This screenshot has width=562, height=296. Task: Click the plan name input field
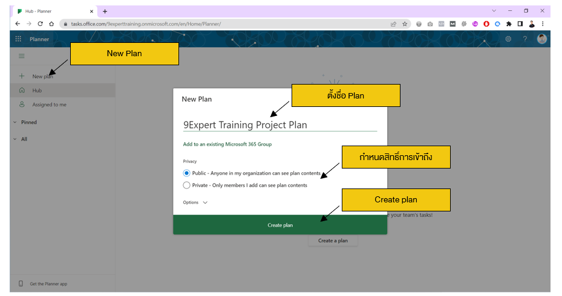[x=279, y=125]
